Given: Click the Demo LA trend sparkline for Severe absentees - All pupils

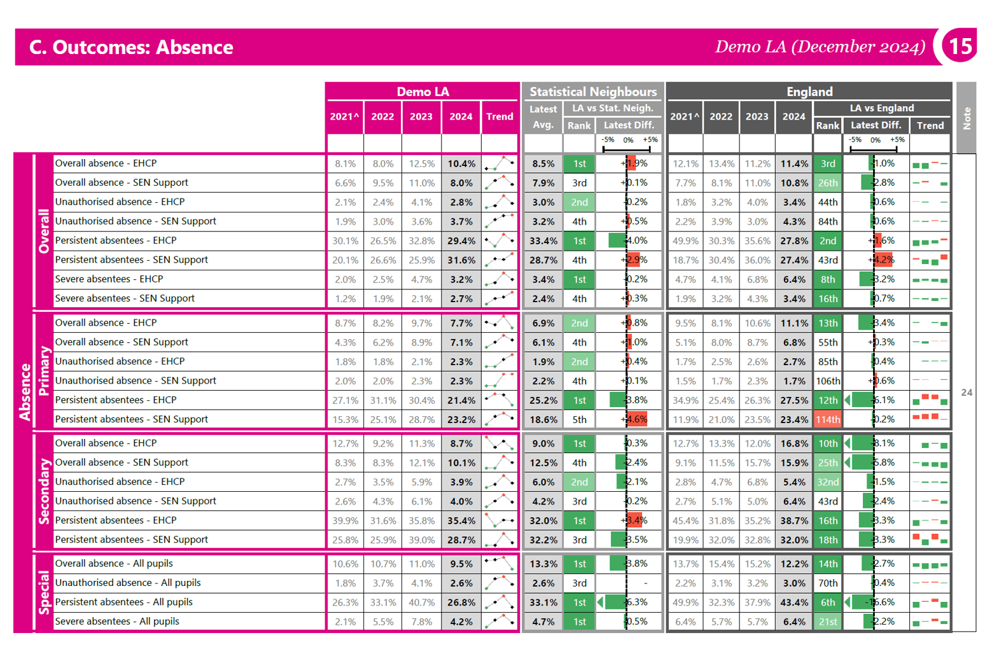Looking at the screenshot, I should [x=499, y=622].
